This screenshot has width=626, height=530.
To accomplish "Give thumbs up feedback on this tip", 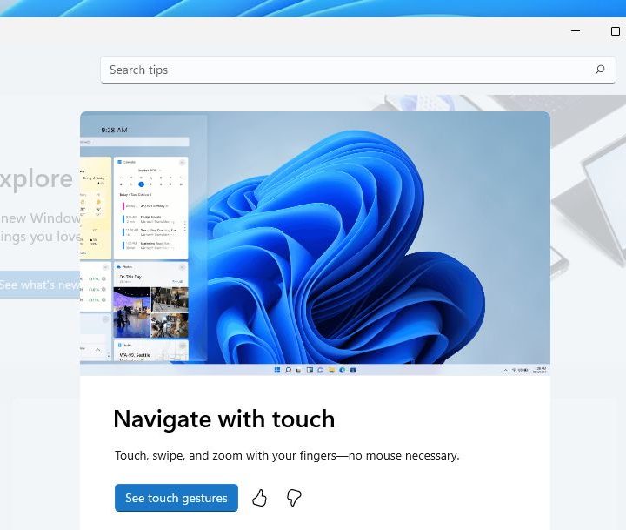I will 259,498.
